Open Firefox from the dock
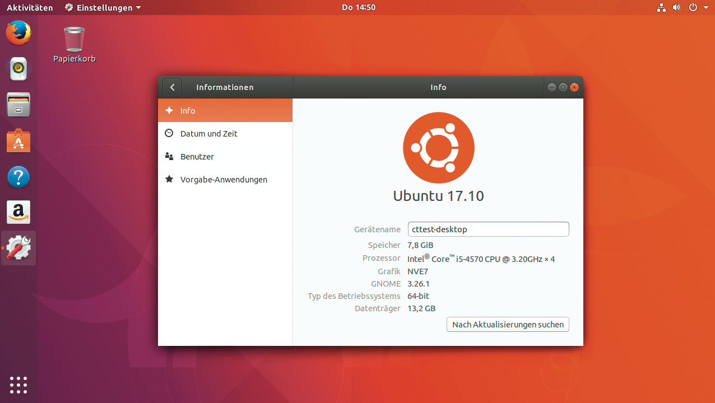 point(18,32)
